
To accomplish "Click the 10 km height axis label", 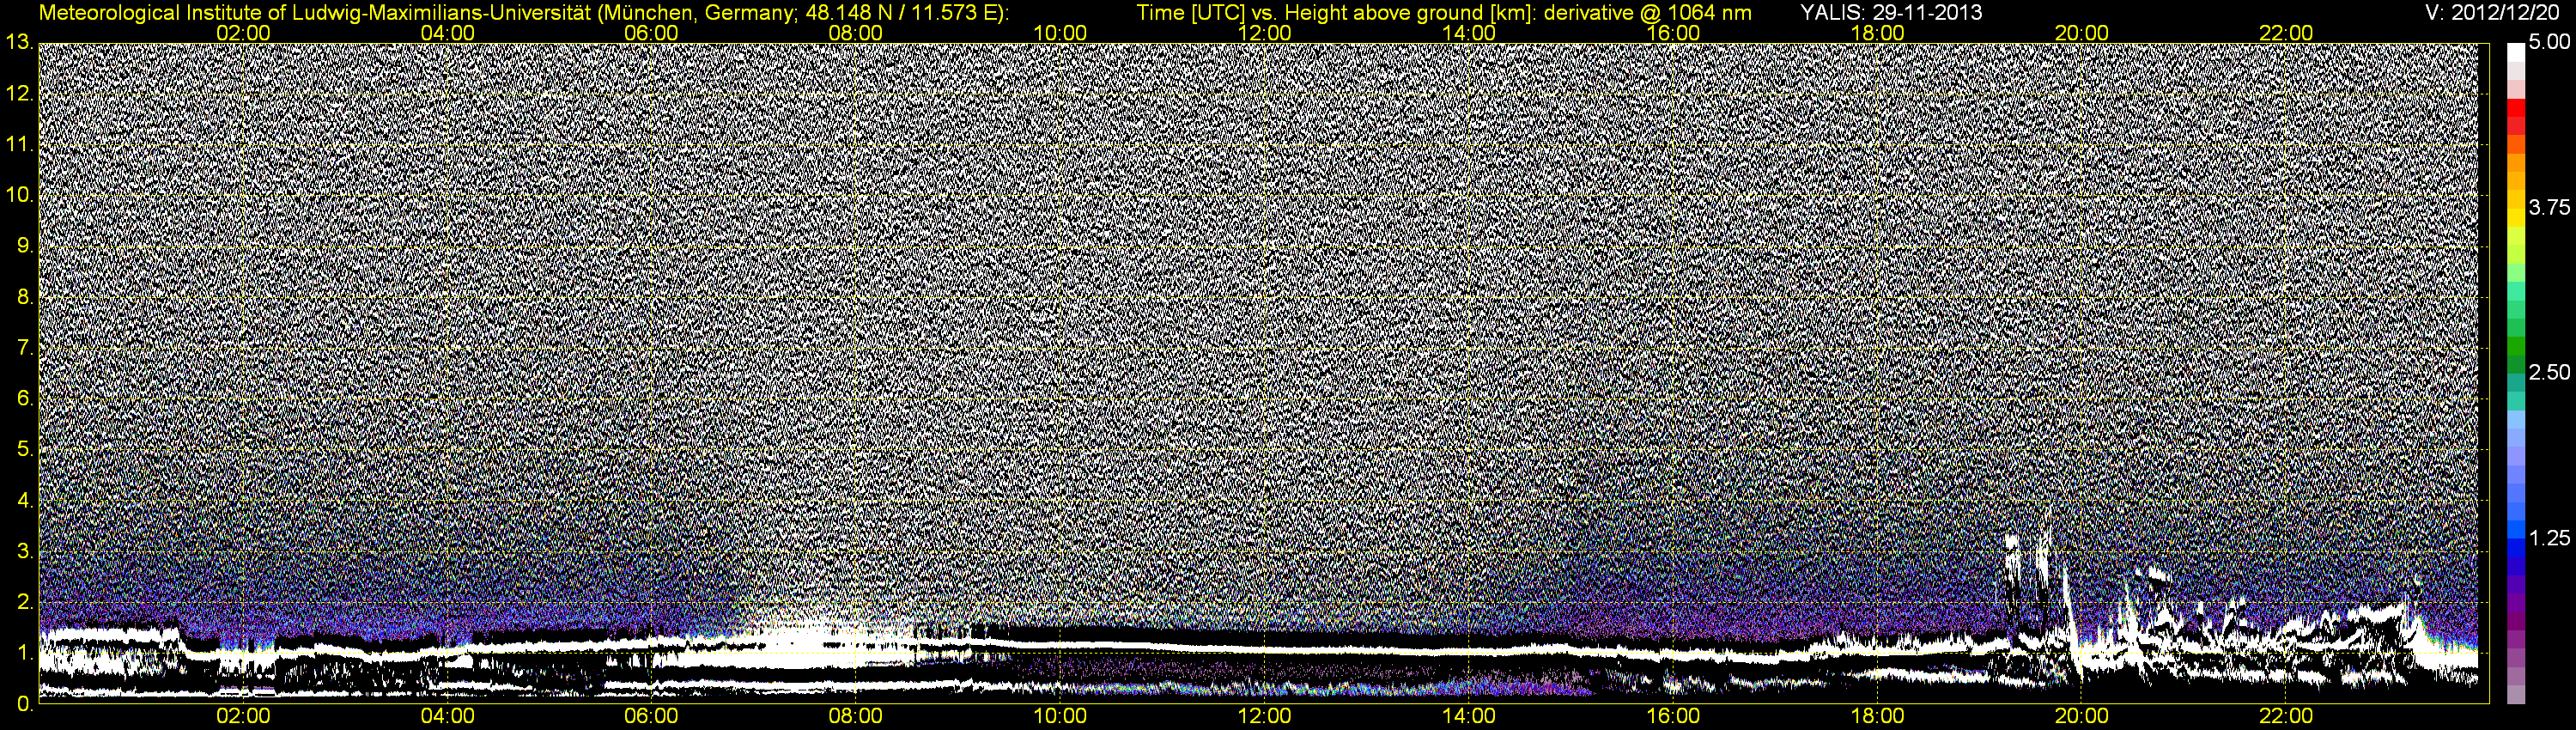I will pos(19,195).
